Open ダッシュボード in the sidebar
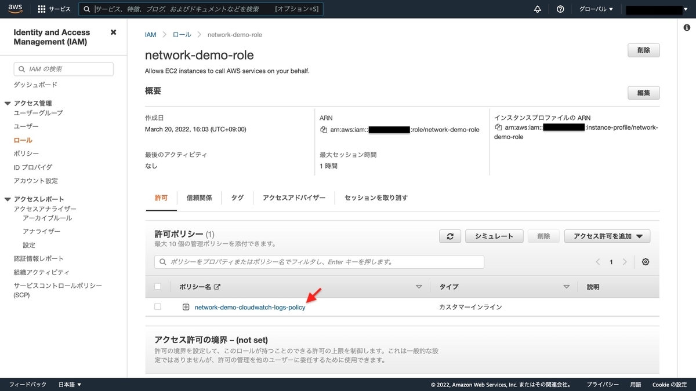Screen dimensions: 696x391 (x=35, y=85)
